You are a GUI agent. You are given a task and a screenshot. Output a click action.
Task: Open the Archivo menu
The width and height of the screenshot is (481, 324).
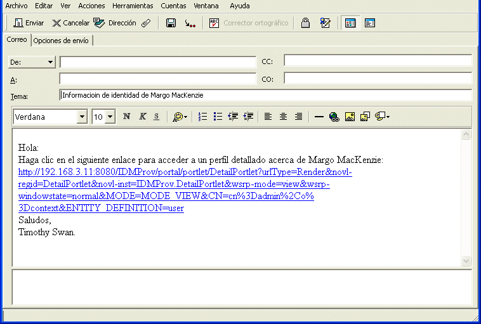point(16,6)
